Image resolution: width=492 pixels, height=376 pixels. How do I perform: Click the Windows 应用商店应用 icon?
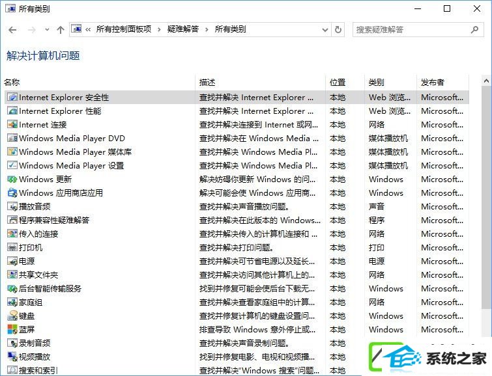[12, 193]
